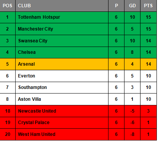Screen dimensions: 158x142
Task: Select West Ham's -8 goal difference
Action: click(x=132, y=134)
